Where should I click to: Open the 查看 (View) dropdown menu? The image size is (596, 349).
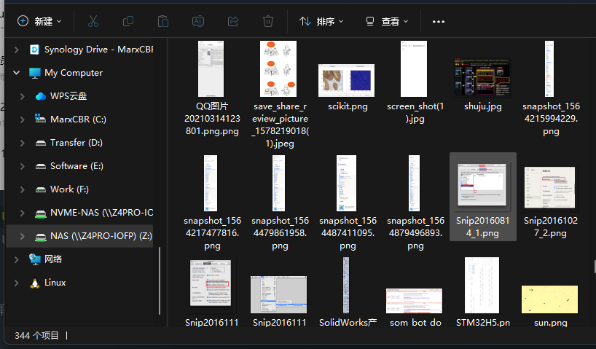[387, 21]
